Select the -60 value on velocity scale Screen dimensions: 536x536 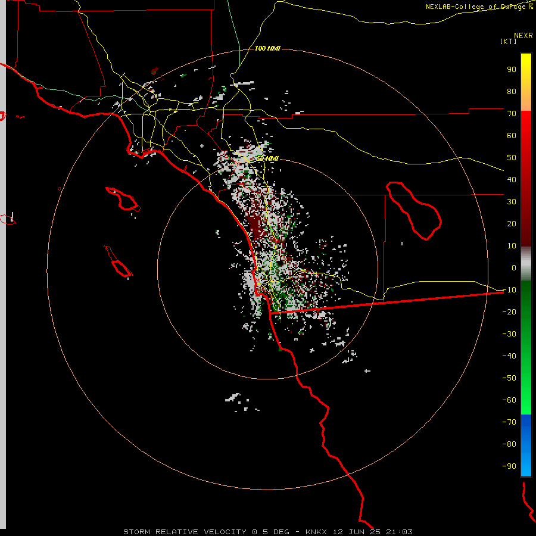(509, 400)
